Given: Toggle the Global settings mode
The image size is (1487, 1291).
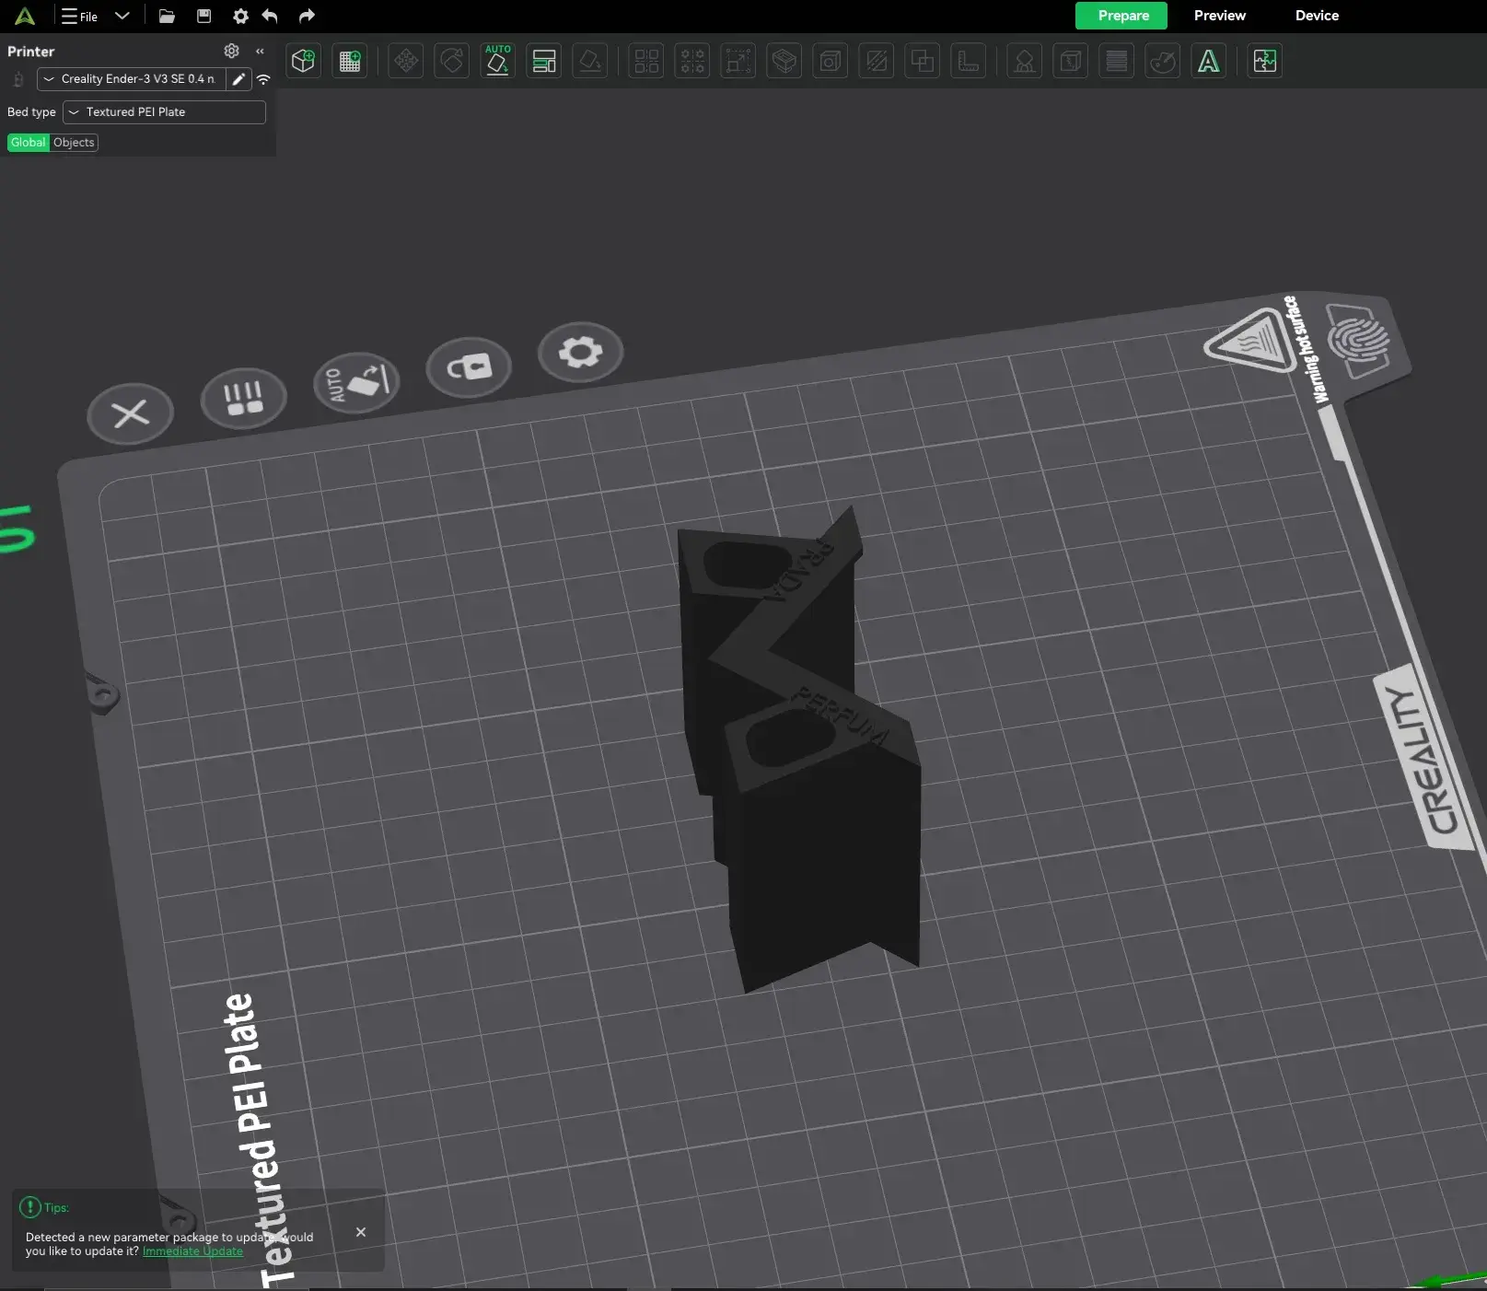Looking at the screenshot, I should [x=28, y=143].
